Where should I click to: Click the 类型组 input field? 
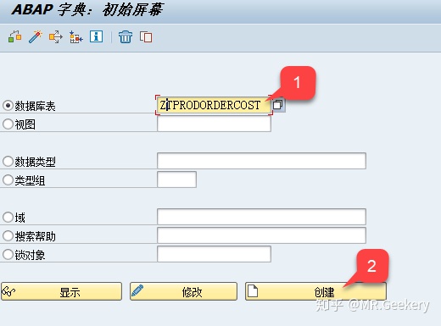(x=176, y=180)
